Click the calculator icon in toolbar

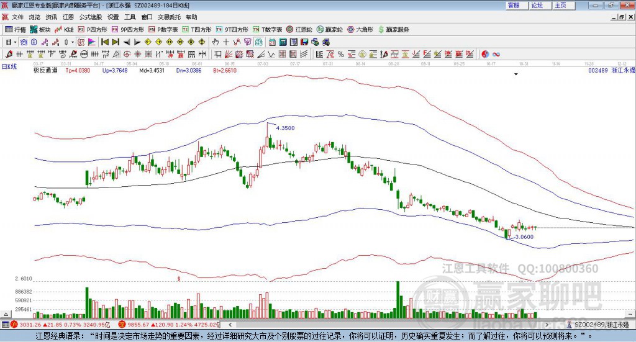click(x=283, y=42)
